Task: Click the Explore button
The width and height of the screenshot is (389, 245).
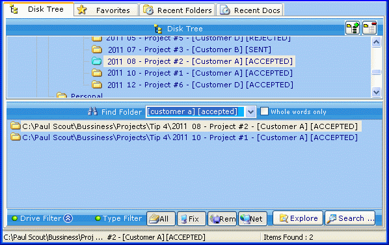Action: (x=298, y=218)
